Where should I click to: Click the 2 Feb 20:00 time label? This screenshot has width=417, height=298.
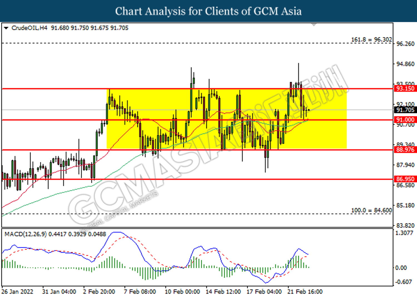(99, 292)
